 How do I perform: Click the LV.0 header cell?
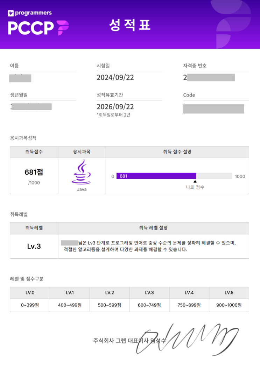pos(30,293)
